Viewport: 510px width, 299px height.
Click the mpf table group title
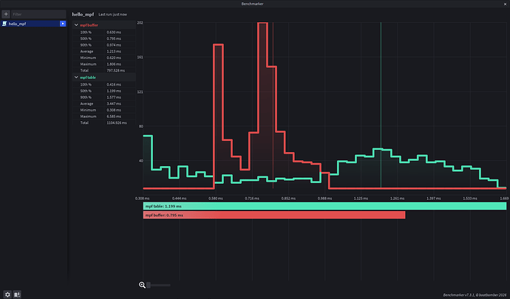point(88,78)
